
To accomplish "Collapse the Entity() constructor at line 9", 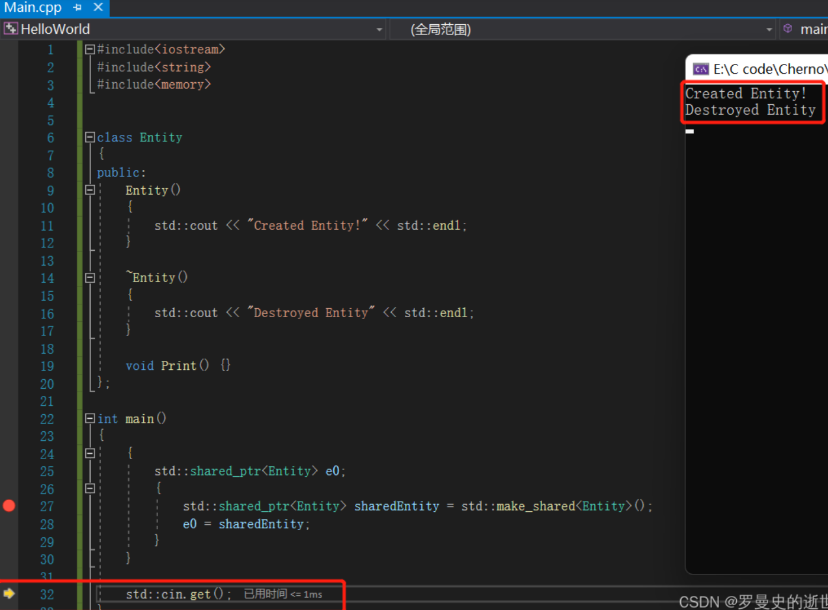I will point(90,190).
